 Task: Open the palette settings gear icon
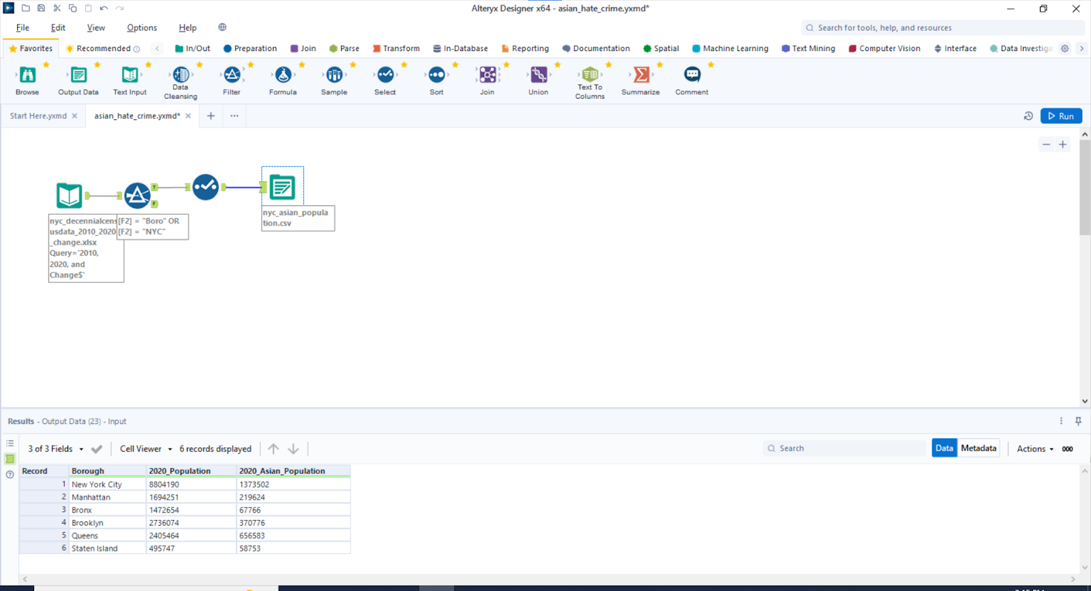point(1065,48)
